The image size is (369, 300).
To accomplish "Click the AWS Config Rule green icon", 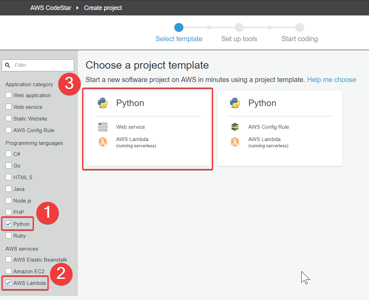I will coord(235,127).
